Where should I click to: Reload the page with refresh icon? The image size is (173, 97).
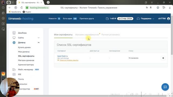pos(22,8)
